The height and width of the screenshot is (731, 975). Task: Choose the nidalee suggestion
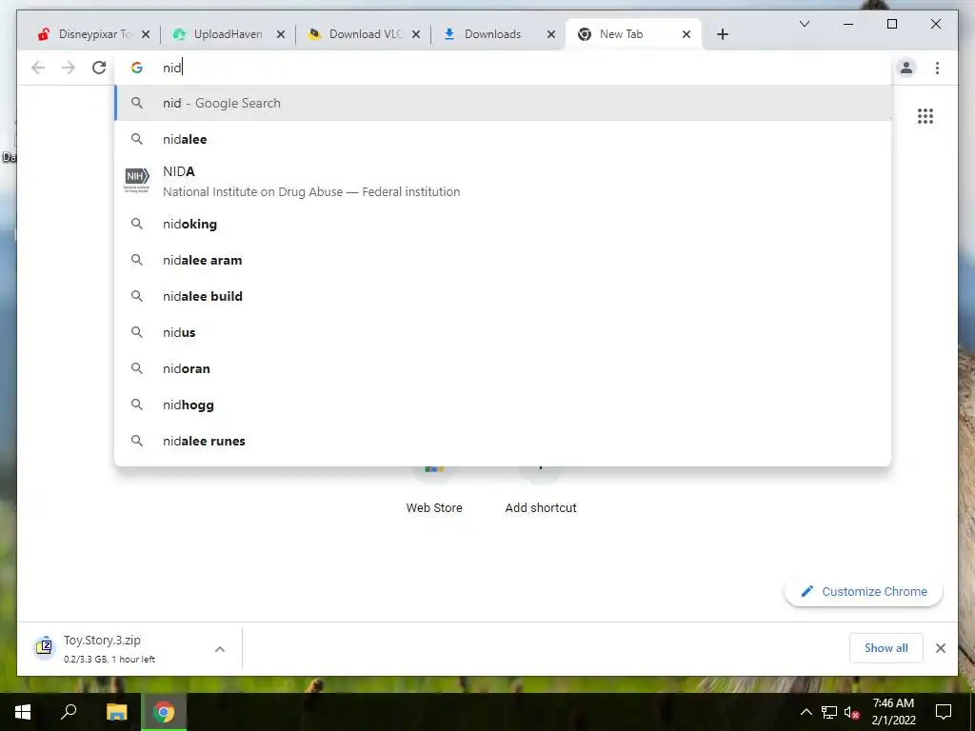(503, 139)
